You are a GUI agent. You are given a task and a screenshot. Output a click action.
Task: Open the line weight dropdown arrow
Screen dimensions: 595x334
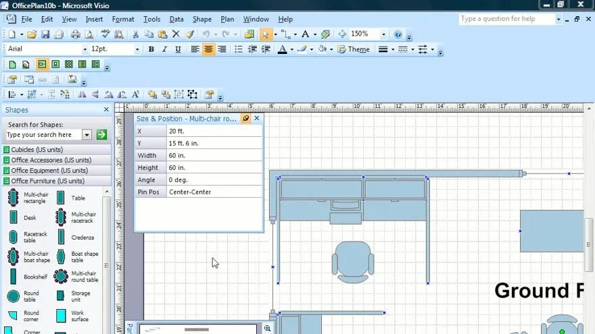pyautogui.click(x=393, y=50)
